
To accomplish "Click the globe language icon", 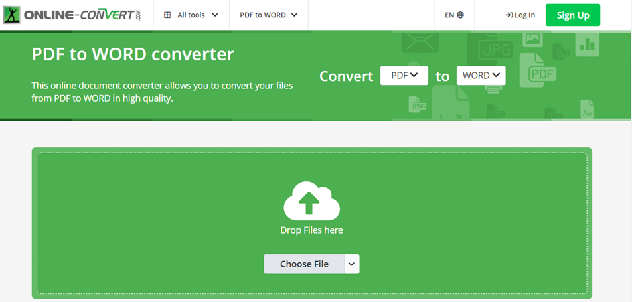I will [x=461, y=15].
